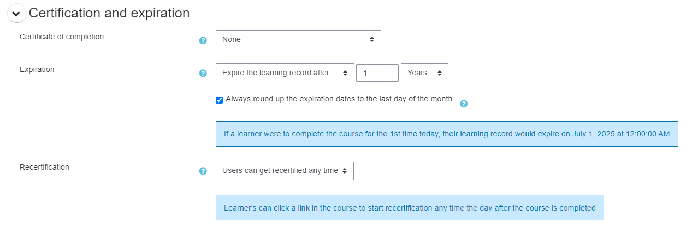Show help for rounding up expiration dates
The width and height of the screenshot is (698, 227).
coord(464,104)
